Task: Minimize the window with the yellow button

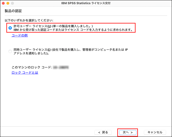Action: coord(8,3)
